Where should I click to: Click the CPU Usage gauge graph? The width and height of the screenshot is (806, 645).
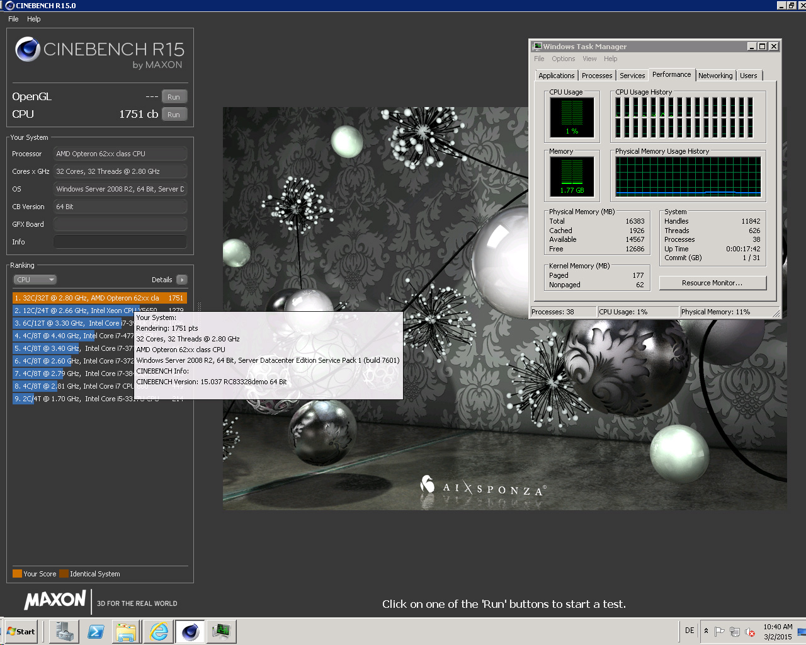pos(572,118)
